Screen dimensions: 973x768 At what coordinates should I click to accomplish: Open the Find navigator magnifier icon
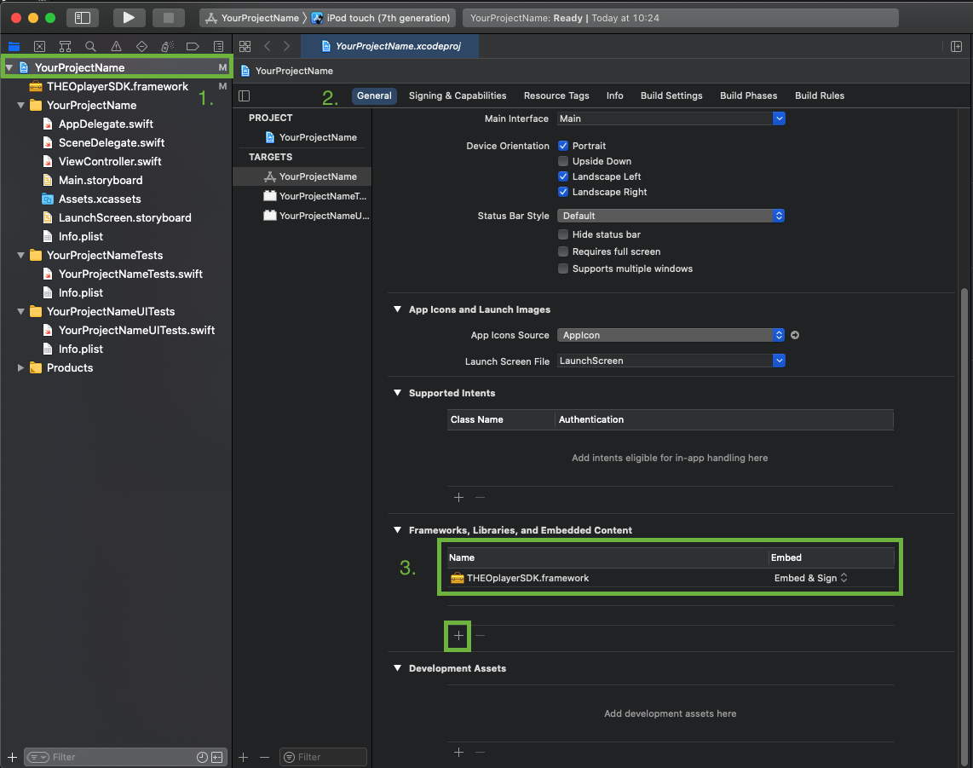click(x=90, y=46)
